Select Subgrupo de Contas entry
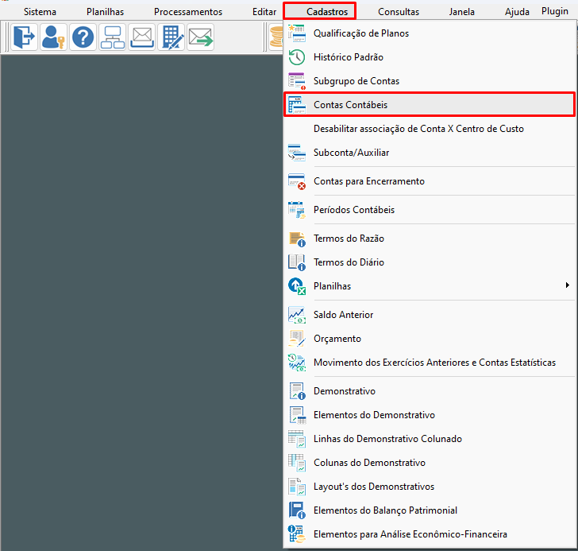The width and height of the screenshot is (578, 551). point(430,81)
